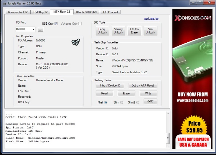Click the 'XECUTER X360USB PRO' device text
216x155 pixels.
point(52,64)
